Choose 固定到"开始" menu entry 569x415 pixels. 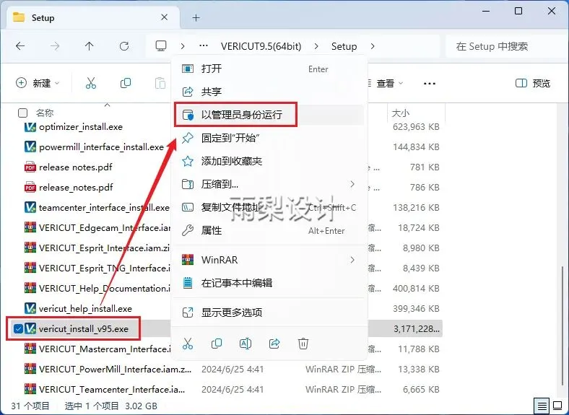269,138
